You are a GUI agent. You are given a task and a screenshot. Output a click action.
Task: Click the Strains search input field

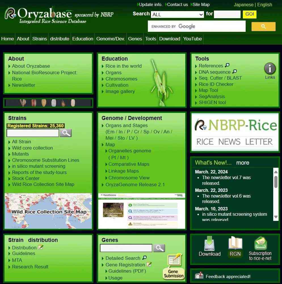click(x=33, y=133)
